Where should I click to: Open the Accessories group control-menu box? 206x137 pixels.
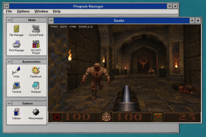9,62
